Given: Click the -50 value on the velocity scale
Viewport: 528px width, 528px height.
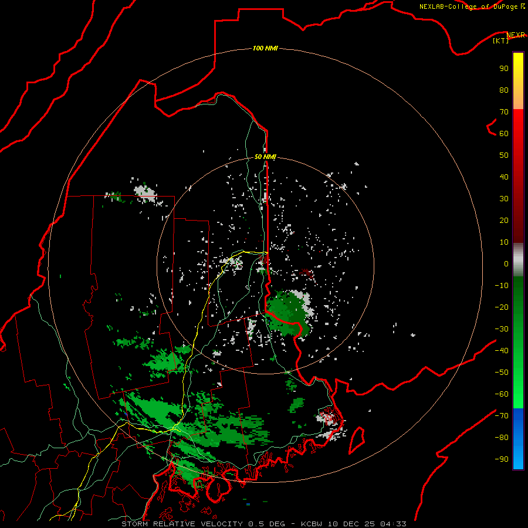Looking at the screenshot, I should point(502,373).
